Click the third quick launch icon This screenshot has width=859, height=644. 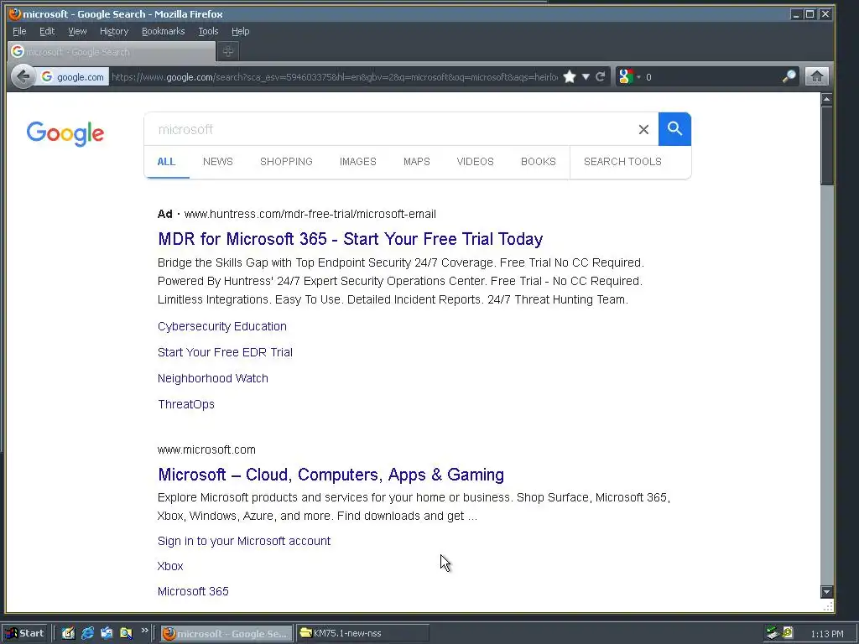click(107, 634)
